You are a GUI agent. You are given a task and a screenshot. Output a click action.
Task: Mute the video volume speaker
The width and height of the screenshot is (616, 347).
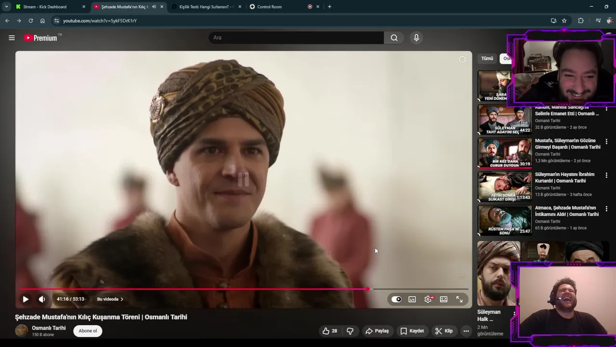[42, 299]
